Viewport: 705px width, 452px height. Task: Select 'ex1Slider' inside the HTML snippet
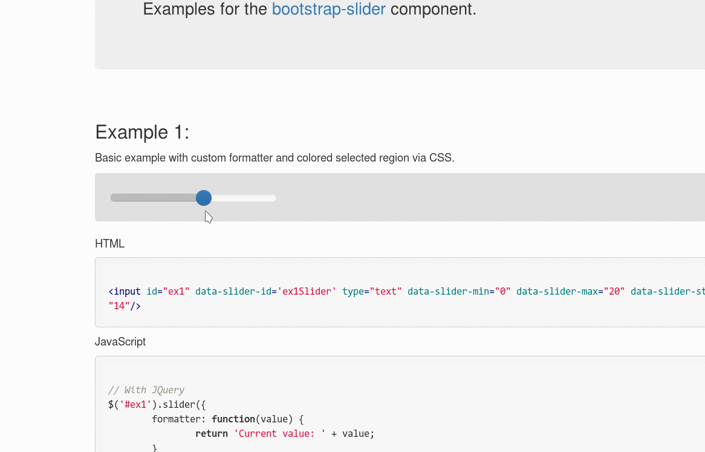pos(307,291)
